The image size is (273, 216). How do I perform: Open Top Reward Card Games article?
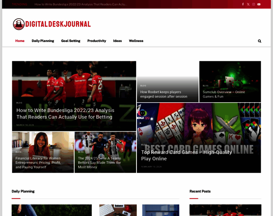pos(186,155)
